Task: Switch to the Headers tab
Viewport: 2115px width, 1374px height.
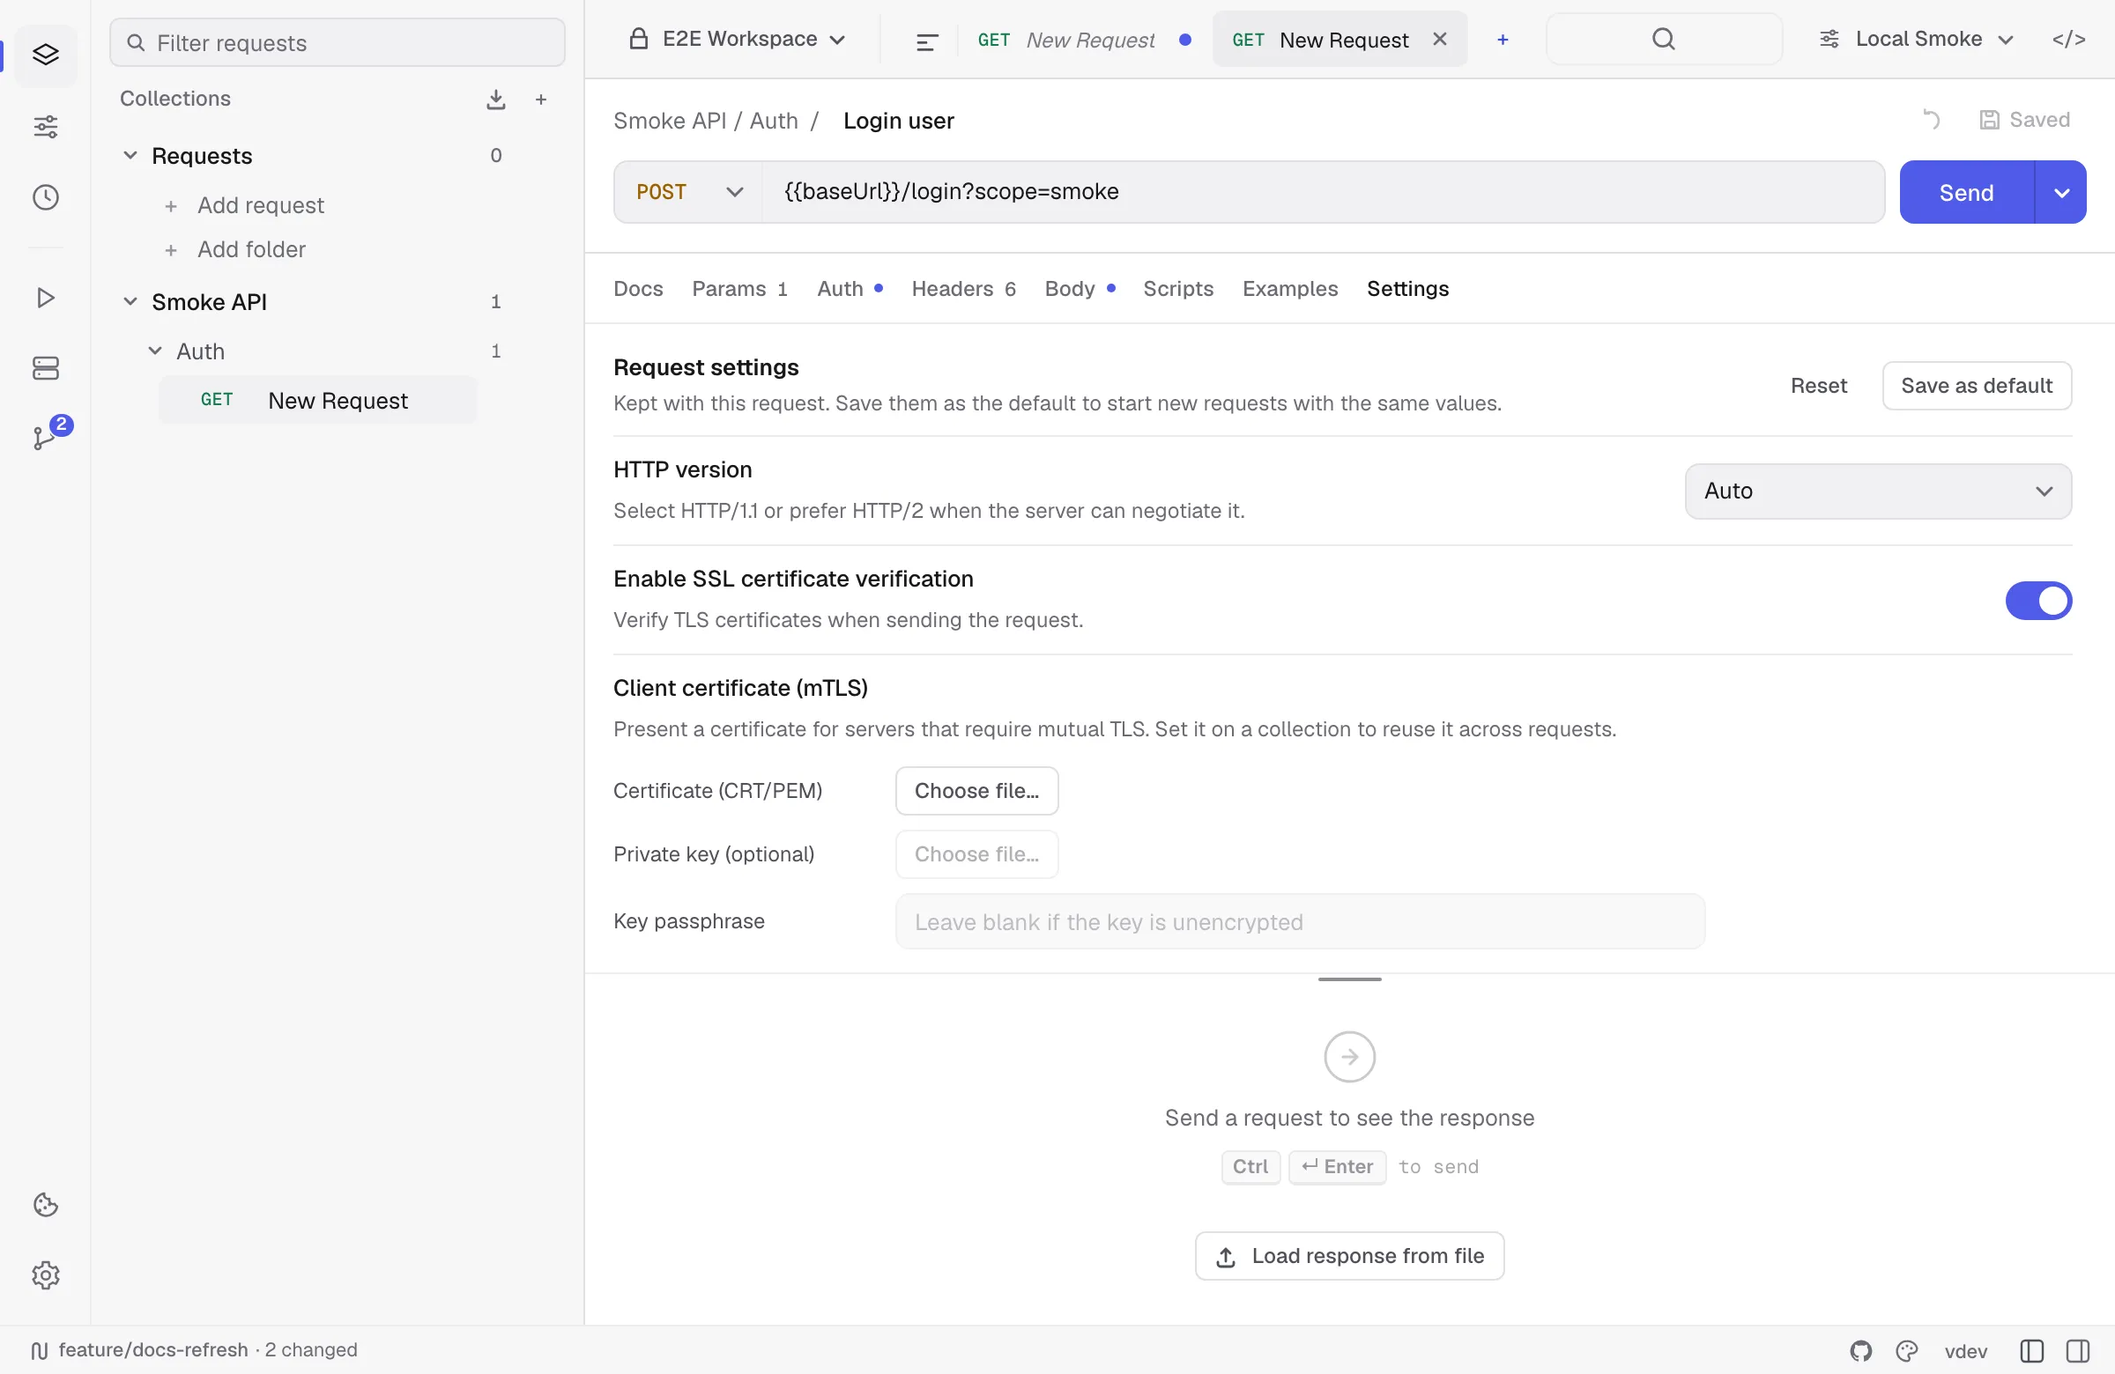Action: tap(963, 289)
